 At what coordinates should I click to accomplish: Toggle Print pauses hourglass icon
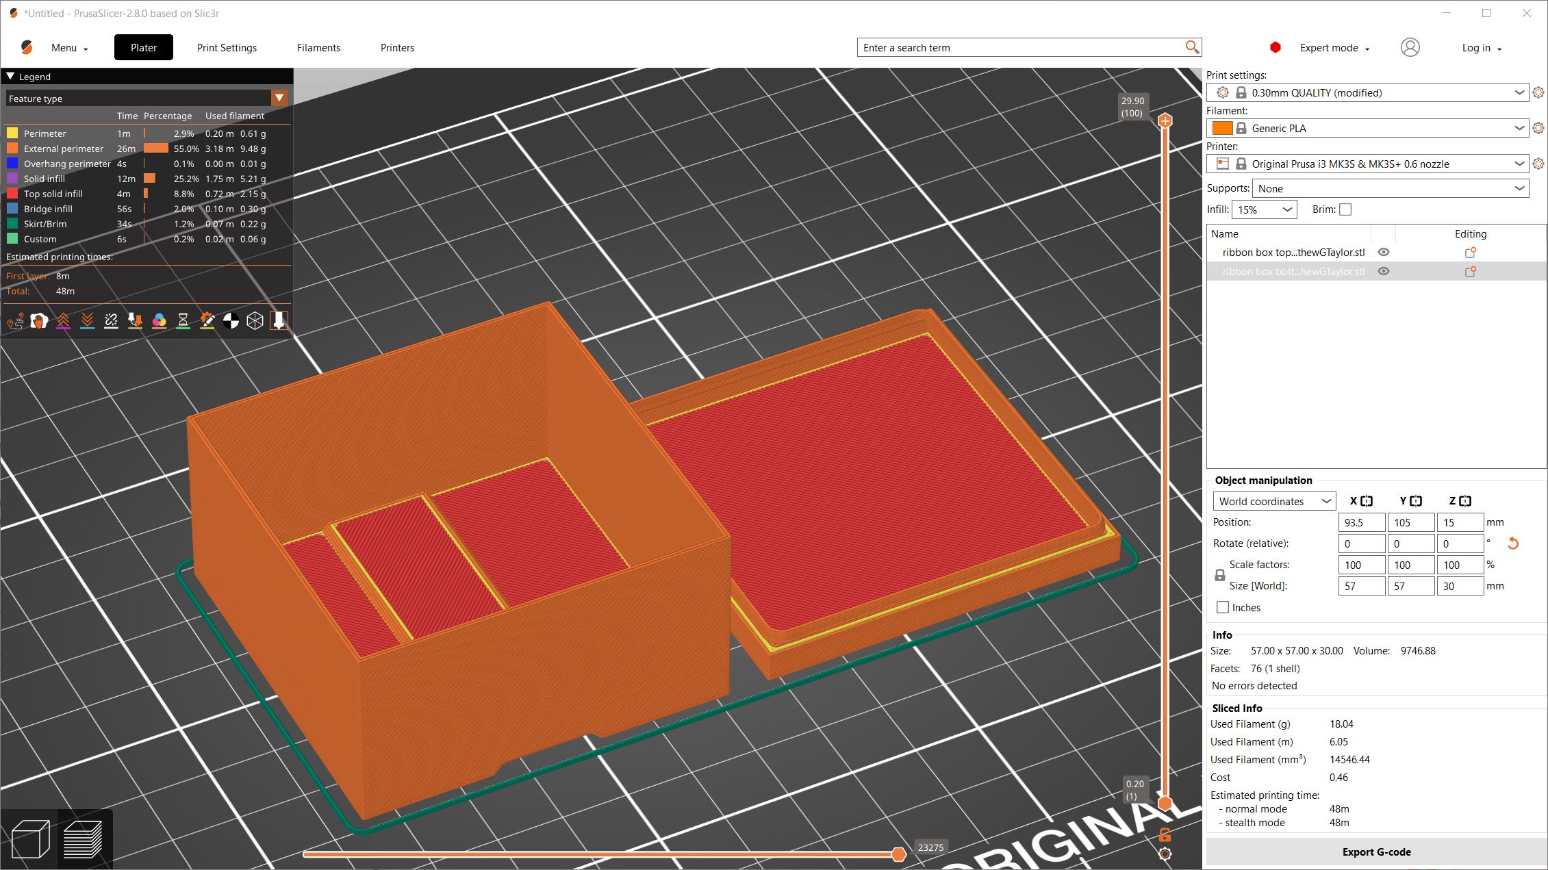[x=183, y=320]
